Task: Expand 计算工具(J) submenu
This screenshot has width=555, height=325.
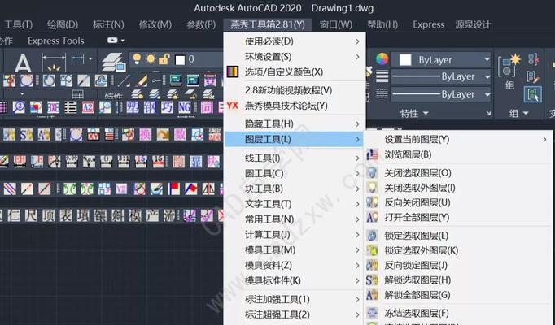Action: tap(295, 234)
